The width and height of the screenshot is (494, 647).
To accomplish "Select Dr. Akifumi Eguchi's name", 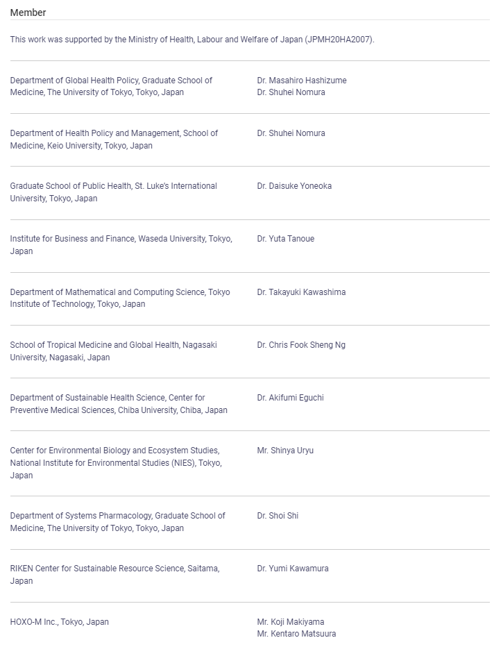I will coord(290,398).
